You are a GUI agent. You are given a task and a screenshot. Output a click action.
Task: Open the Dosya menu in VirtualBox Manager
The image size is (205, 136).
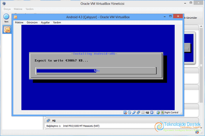[x=7, y=9]
